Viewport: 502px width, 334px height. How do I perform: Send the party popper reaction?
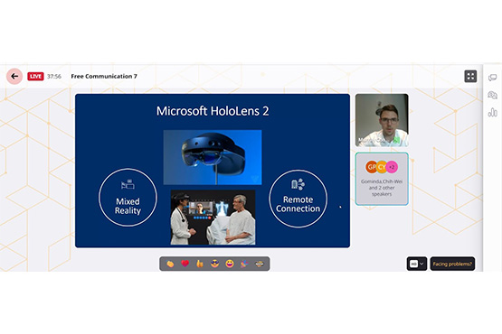(x=244, y=264)
